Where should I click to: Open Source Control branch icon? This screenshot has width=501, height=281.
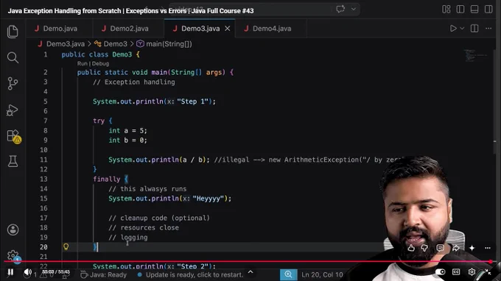13,84
